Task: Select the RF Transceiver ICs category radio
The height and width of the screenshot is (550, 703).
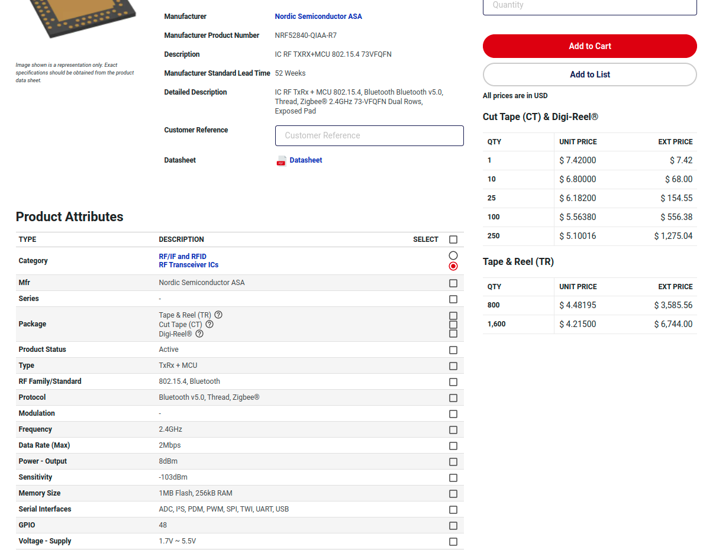Action: (x=453, y=266)
